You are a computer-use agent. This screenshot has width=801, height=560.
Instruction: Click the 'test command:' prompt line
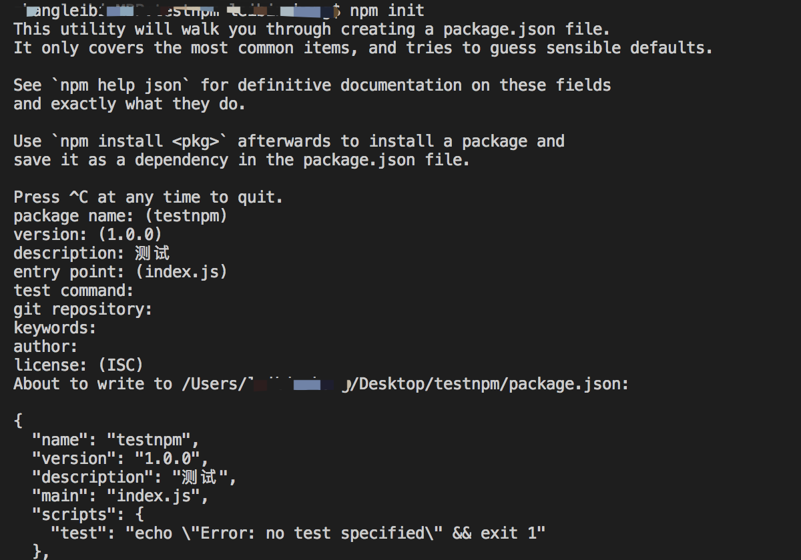point(74,291)
